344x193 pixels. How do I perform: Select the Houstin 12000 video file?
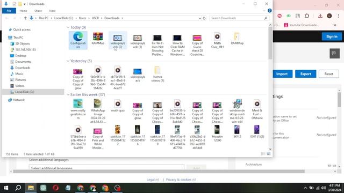tap(217, 133)
